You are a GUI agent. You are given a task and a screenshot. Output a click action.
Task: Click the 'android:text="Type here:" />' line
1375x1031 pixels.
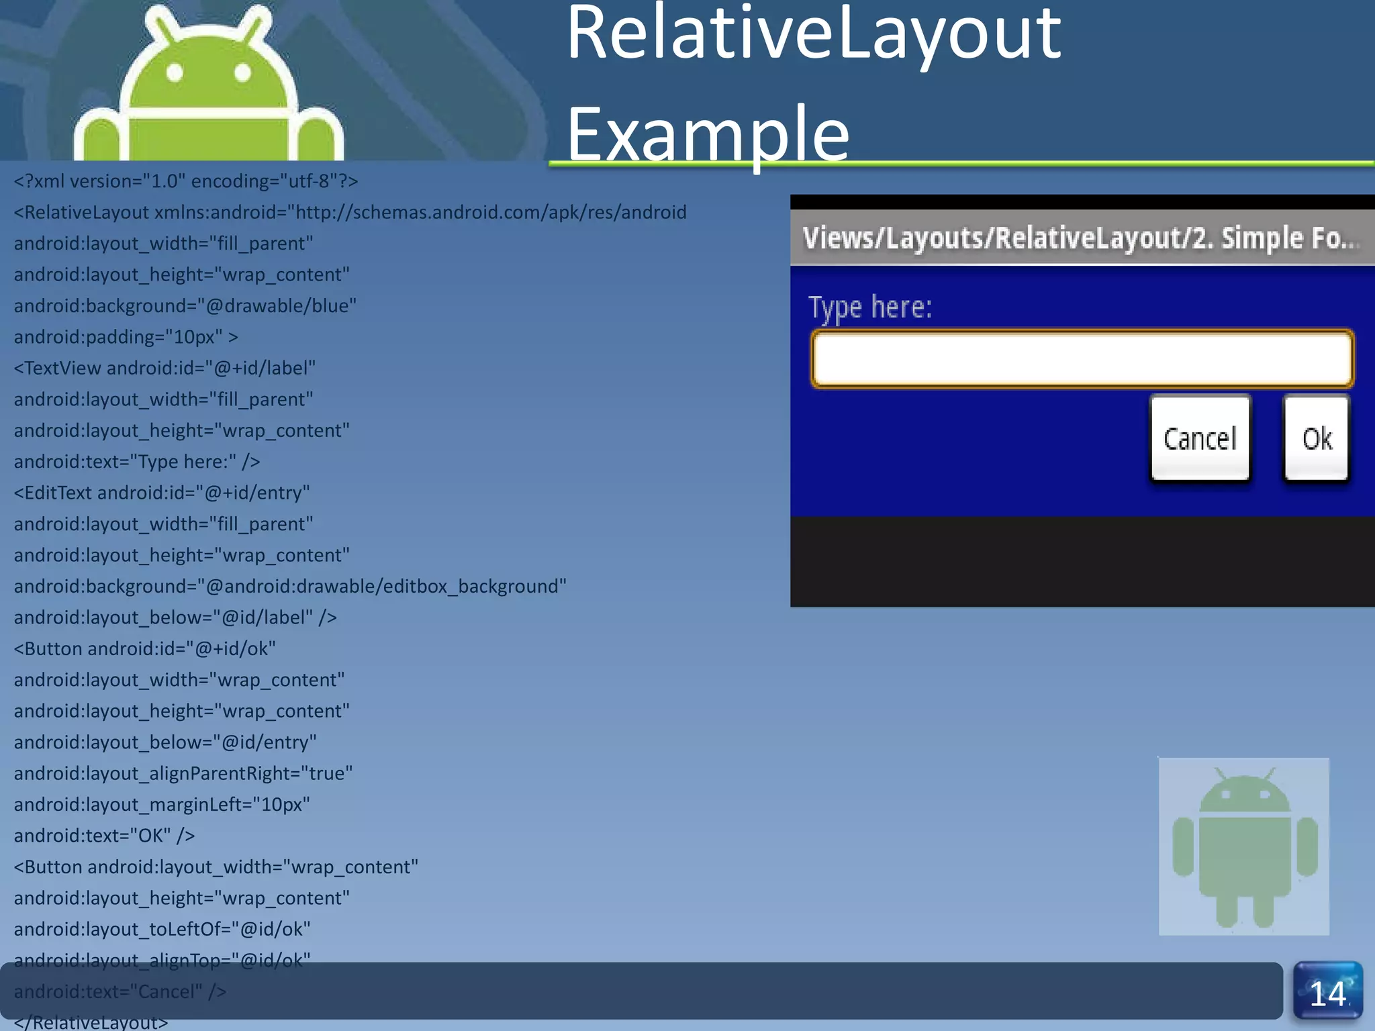(137, 462)
